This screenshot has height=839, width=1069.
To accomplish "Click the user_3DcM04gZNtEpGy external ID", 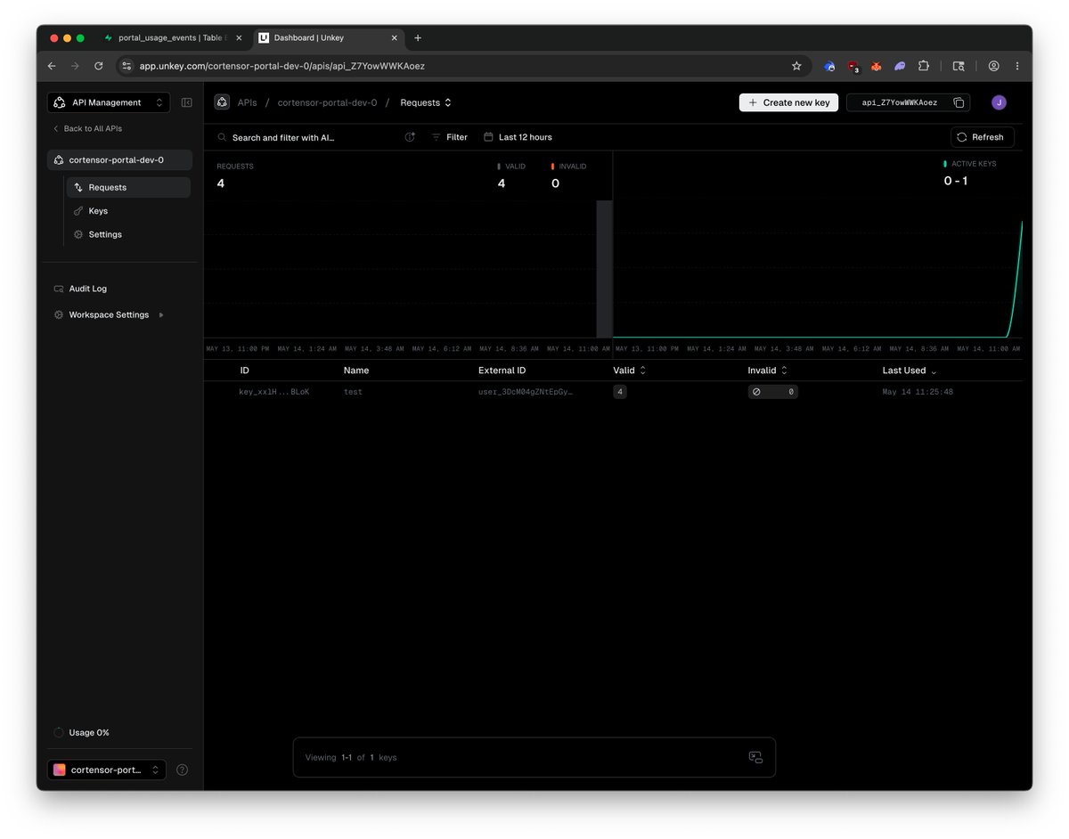I will click(x=526, y=392).
